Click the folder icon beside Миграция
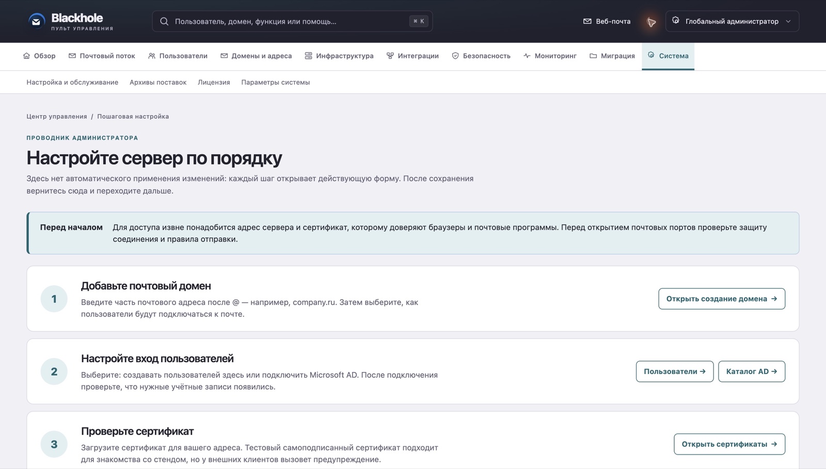This screenshot has width=826, height=469. tap(593, 56)
